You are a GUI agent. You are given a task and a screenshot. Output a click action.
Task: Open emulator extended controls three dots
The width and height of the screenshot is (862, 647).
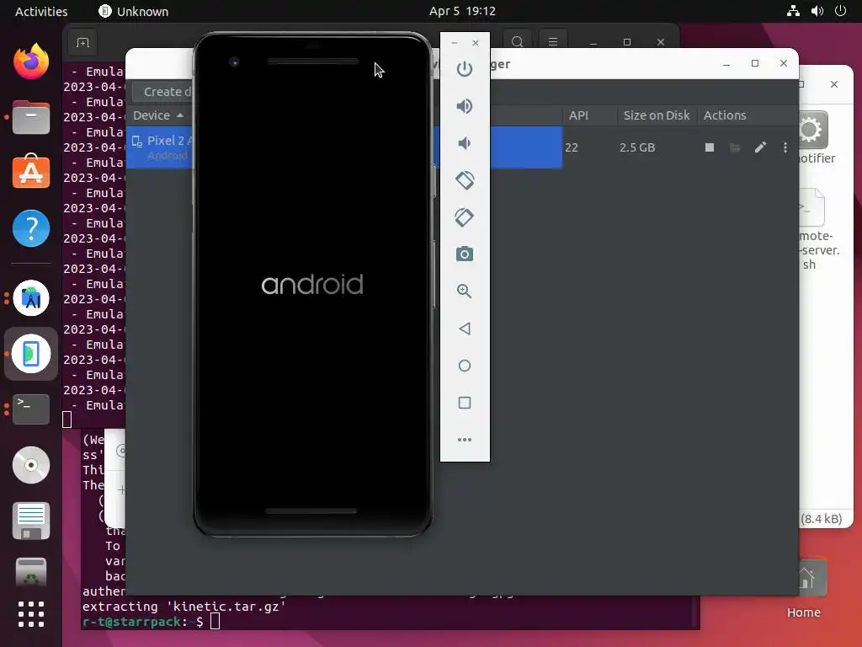tap(465, 440)
